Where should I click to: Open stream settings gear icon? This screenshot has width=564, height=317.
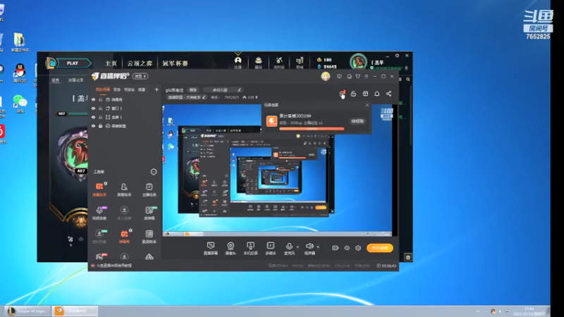pyautogui.click(x=358, y=248)
